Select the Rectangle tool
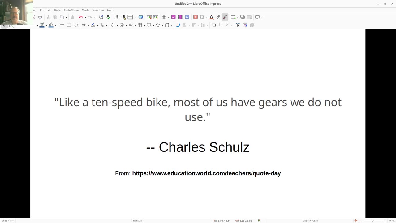Image resolution: width=396 pixels, height=223 pixels. coord(69,25)
